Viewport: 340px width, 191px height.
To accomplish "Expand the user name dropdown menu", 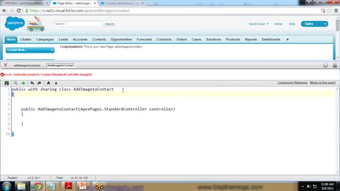I will 259,24.
